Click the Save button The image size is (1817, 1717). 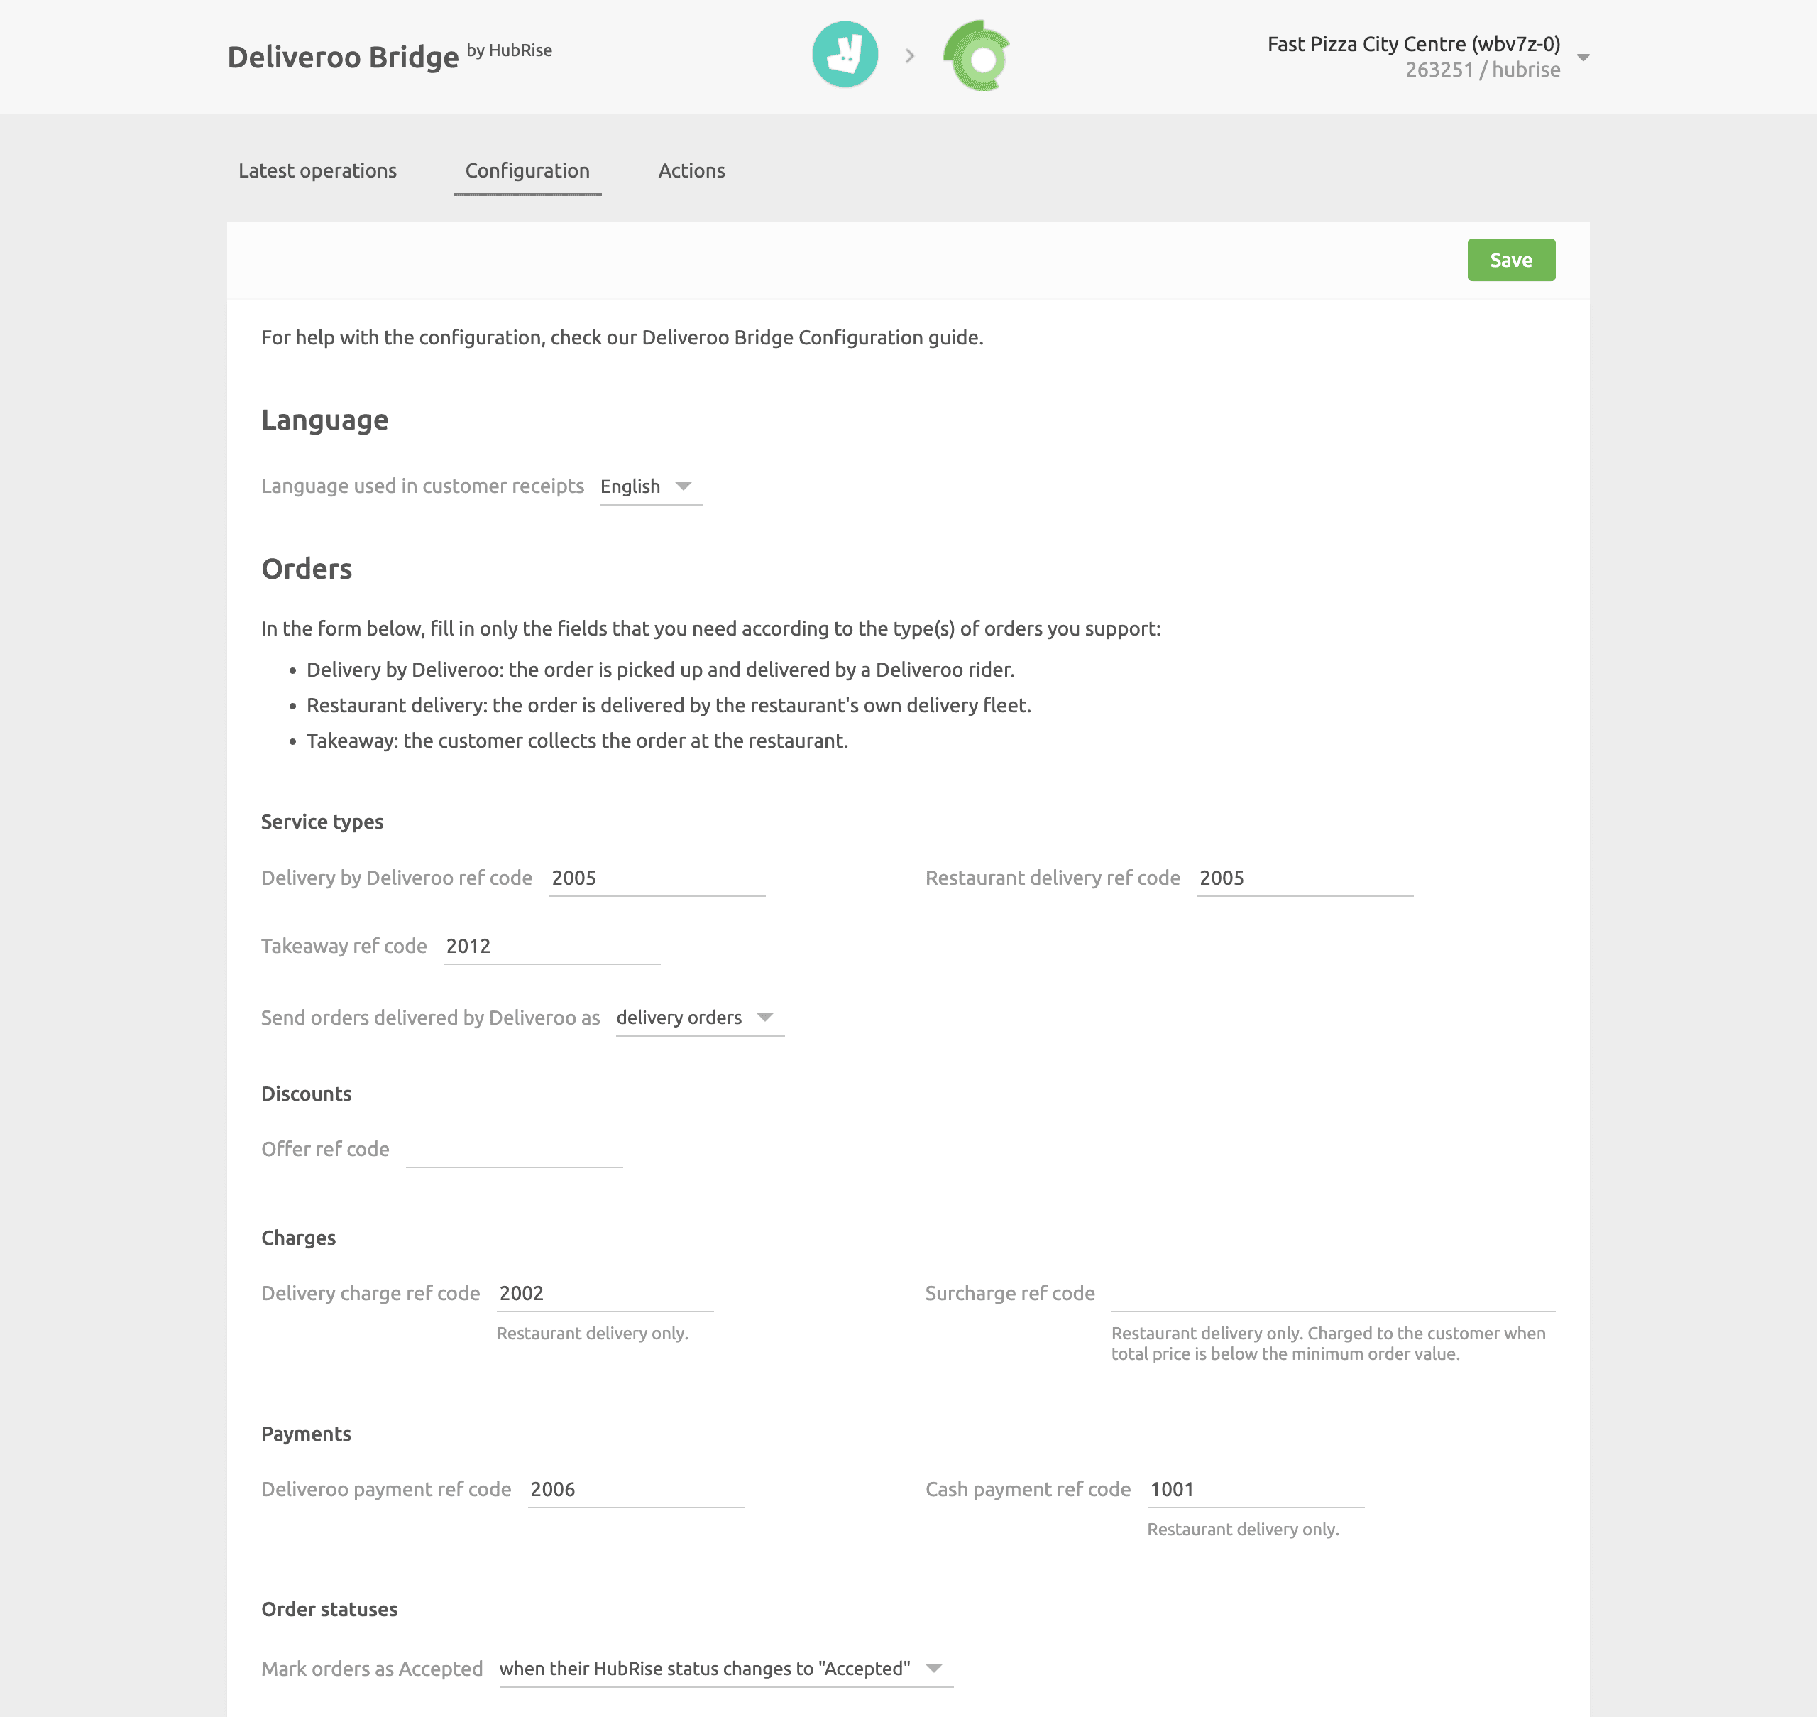(1510, 260)
